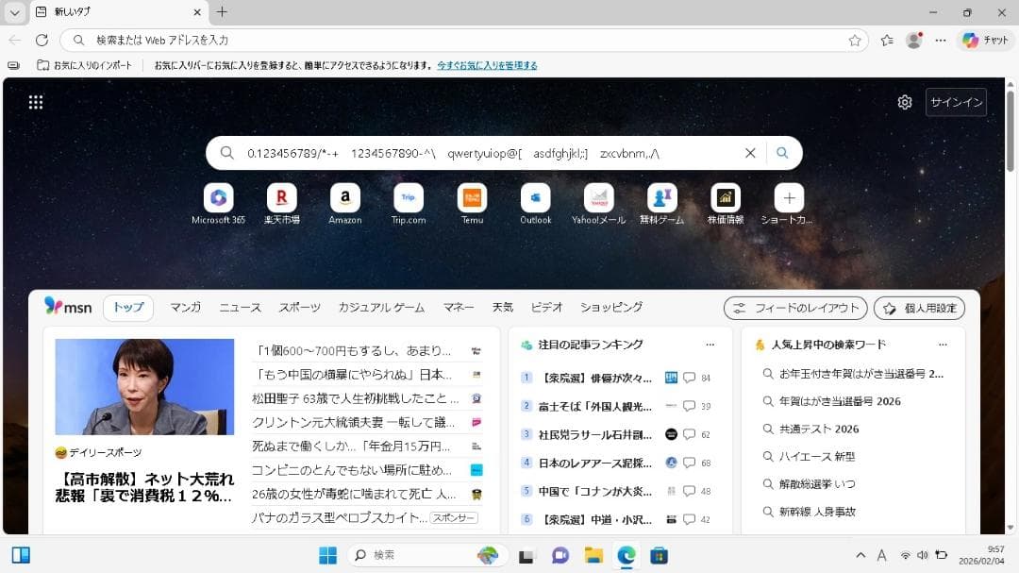The height and width of the screenshot is (573, 1019).
Task: Open the フィードのレイアウト options
Action: tap(793, 308)
